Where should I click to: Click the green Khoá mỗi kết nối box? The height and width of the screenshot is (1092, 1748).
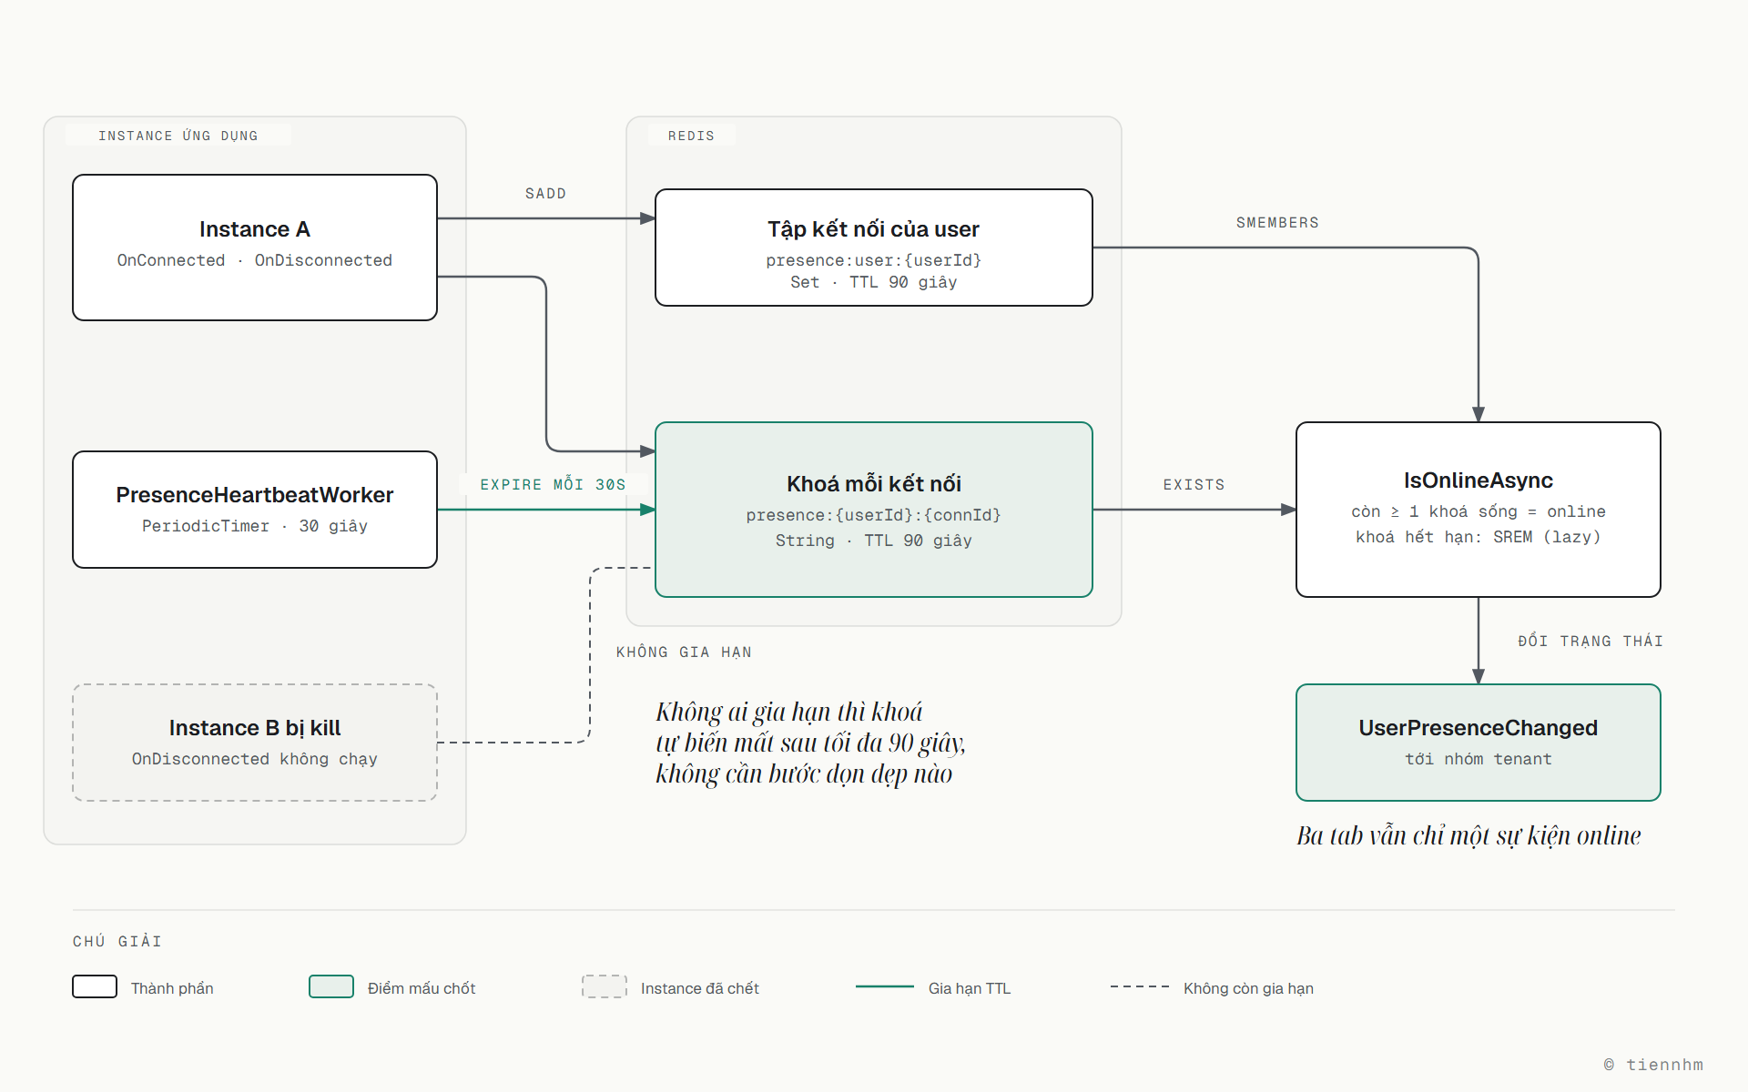click(874, 510)
